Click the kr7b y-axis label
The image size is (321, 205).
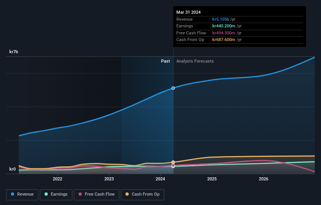click(x=14, y=52)
